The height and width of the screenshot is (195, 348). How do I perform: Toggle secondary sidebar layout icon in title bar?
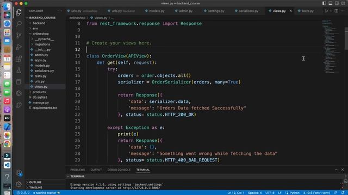click(x=337, y=3)
